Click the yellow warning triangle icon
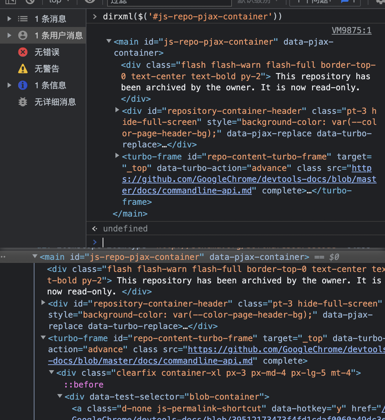385x420 pixels. click(23, 69)
